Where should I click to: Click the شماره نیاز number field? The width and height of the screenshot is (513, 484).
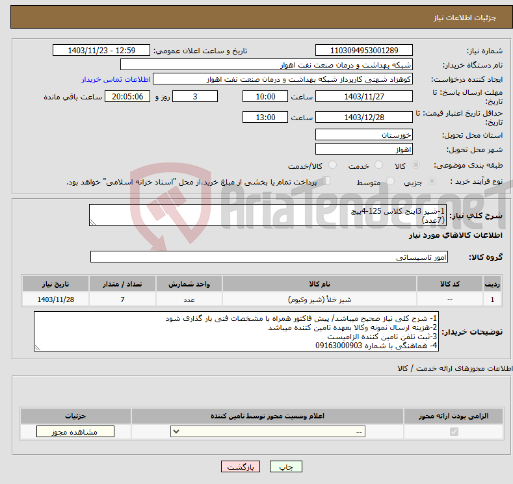[363, 51]
